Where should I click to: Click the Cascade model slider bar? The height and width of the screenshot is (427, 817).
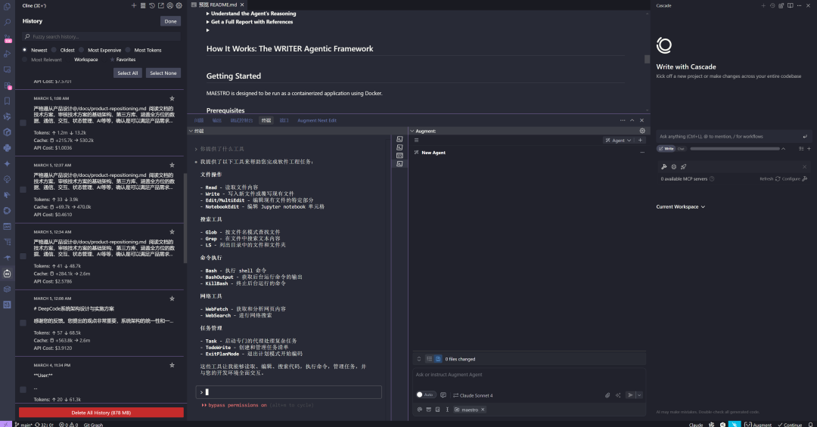[x=735, y=148]
